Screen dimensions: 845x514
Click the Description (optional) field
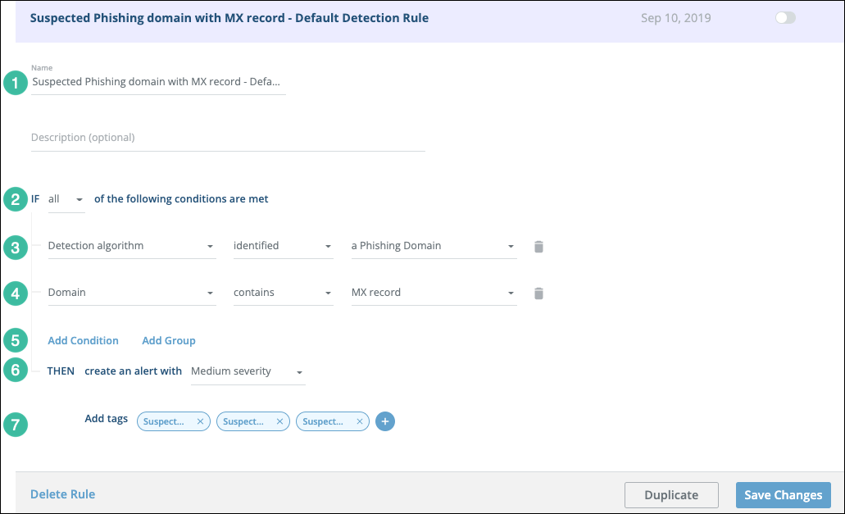point(227,138)
